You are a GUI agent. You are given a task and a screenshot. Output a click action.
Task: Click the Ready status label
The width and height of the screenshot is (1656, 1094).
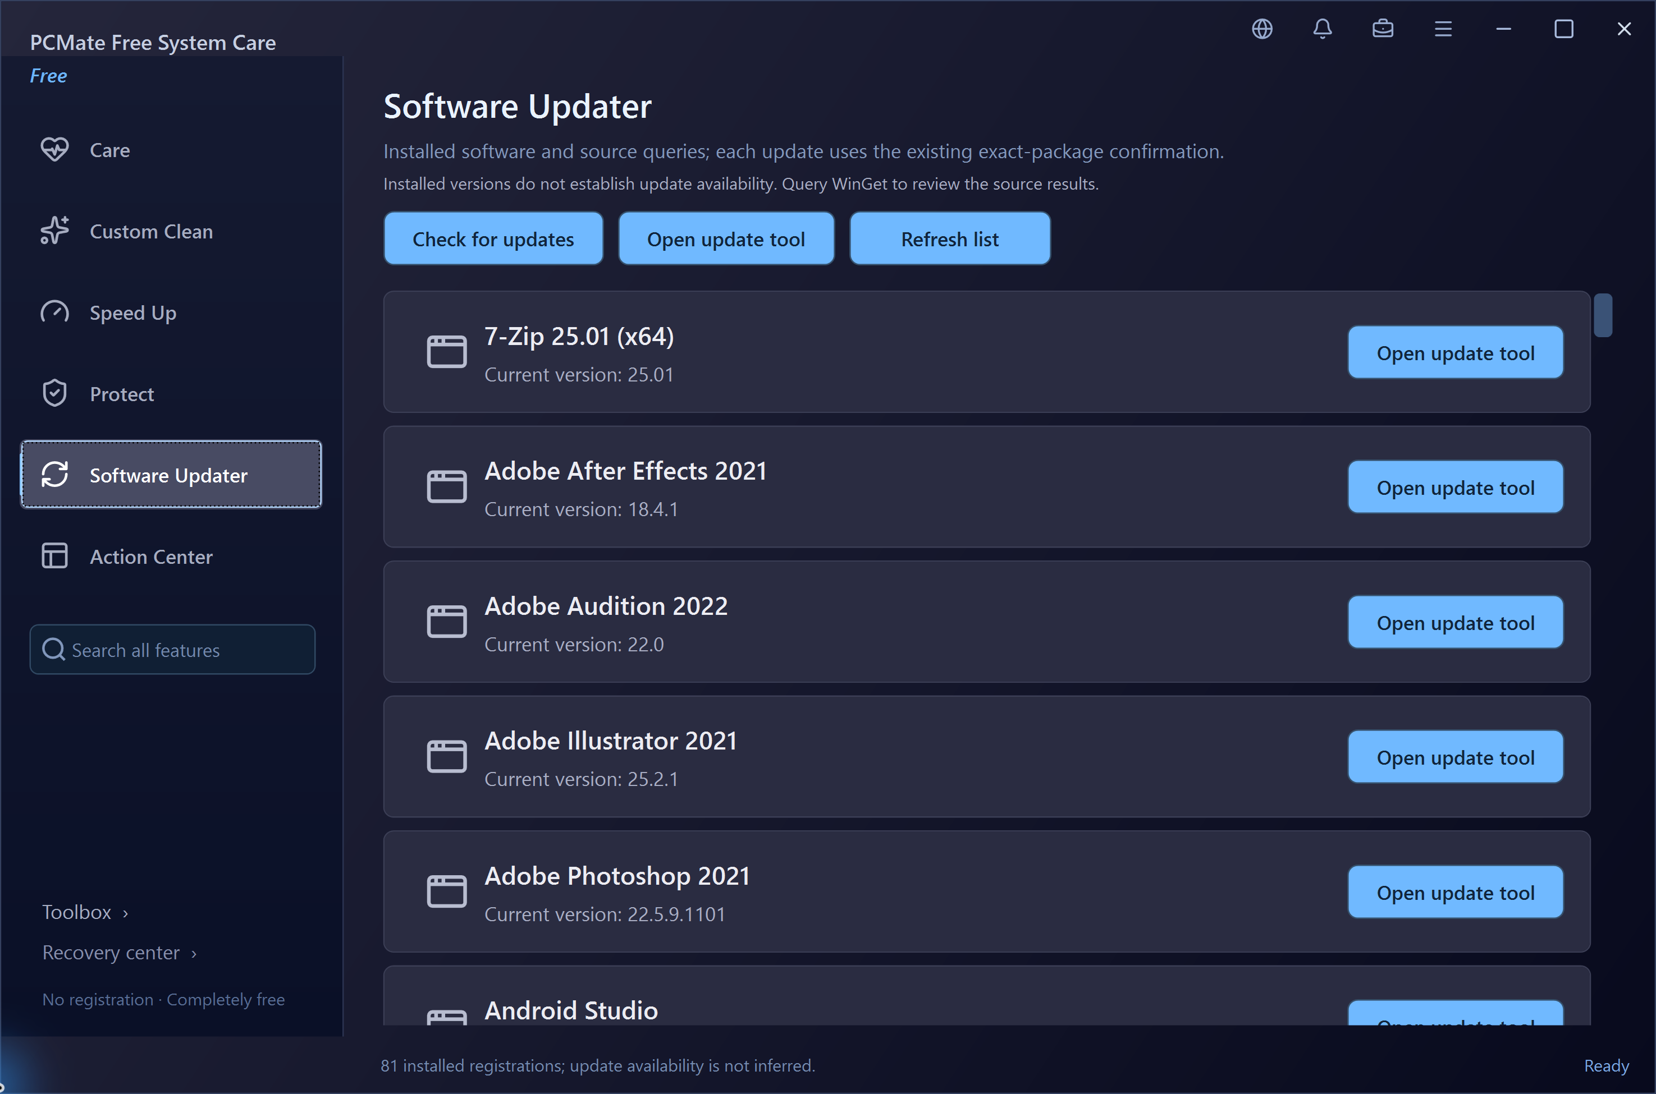[1605, 1065]
